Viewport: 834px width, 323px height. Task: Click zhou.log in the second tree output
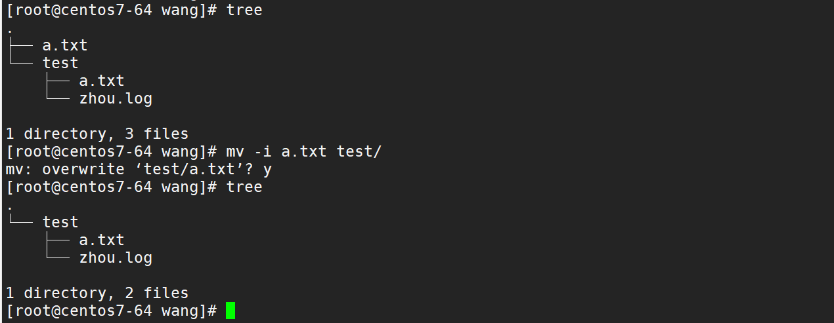point(116,258)
